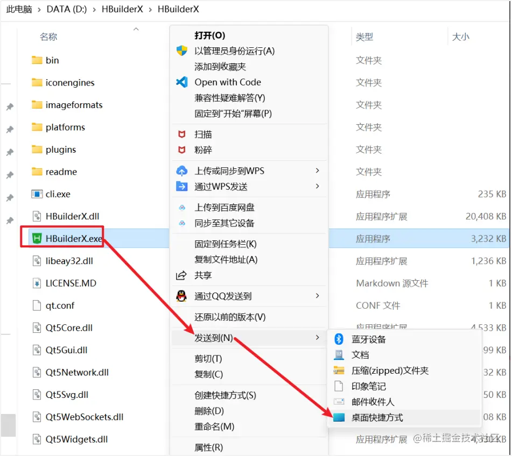Click the Qt5Core.dll file icon
Viewport: 512px width, 456px height.
click(x=37, y=328)
